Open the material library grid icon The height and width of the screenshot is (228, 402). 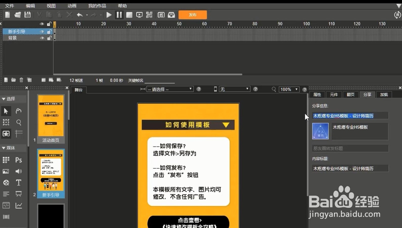tap(6, 160)
